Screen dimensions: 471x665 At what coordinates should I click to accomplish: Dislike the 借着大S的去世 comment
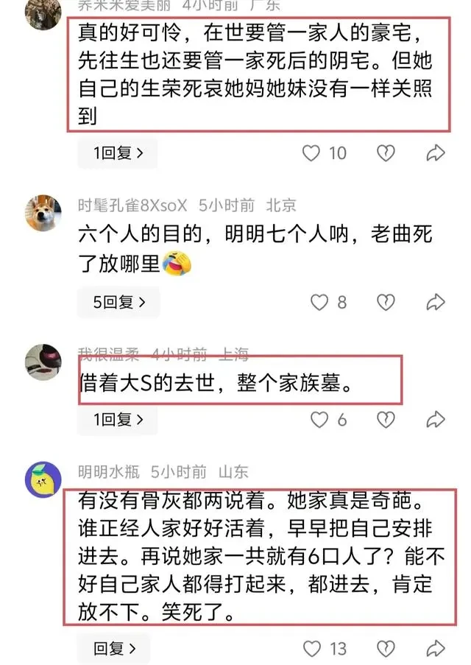click(386, 420)
